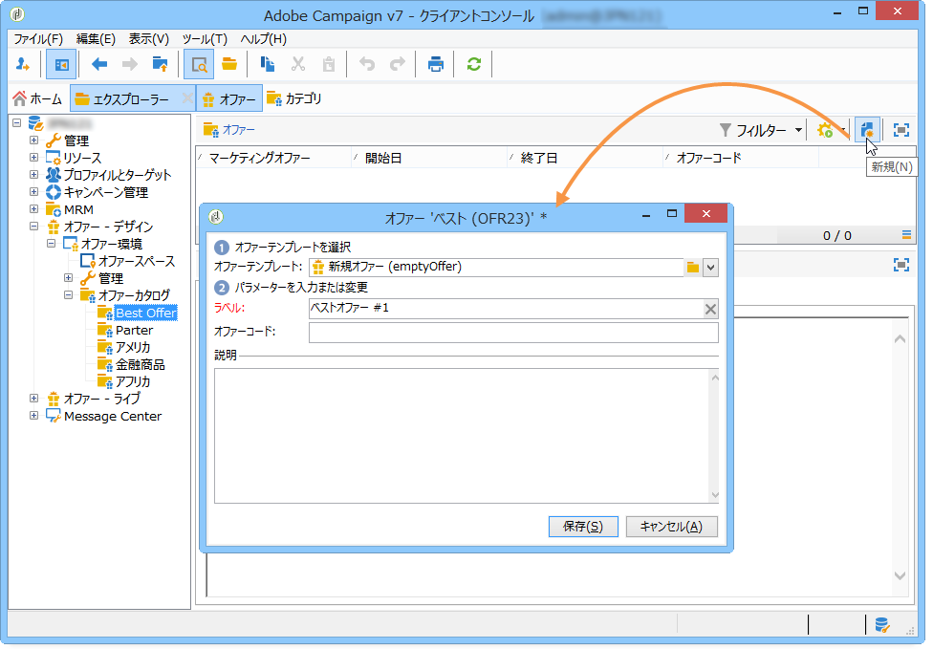Expand the キャンペーン管理 tree node

click(33, 192)
